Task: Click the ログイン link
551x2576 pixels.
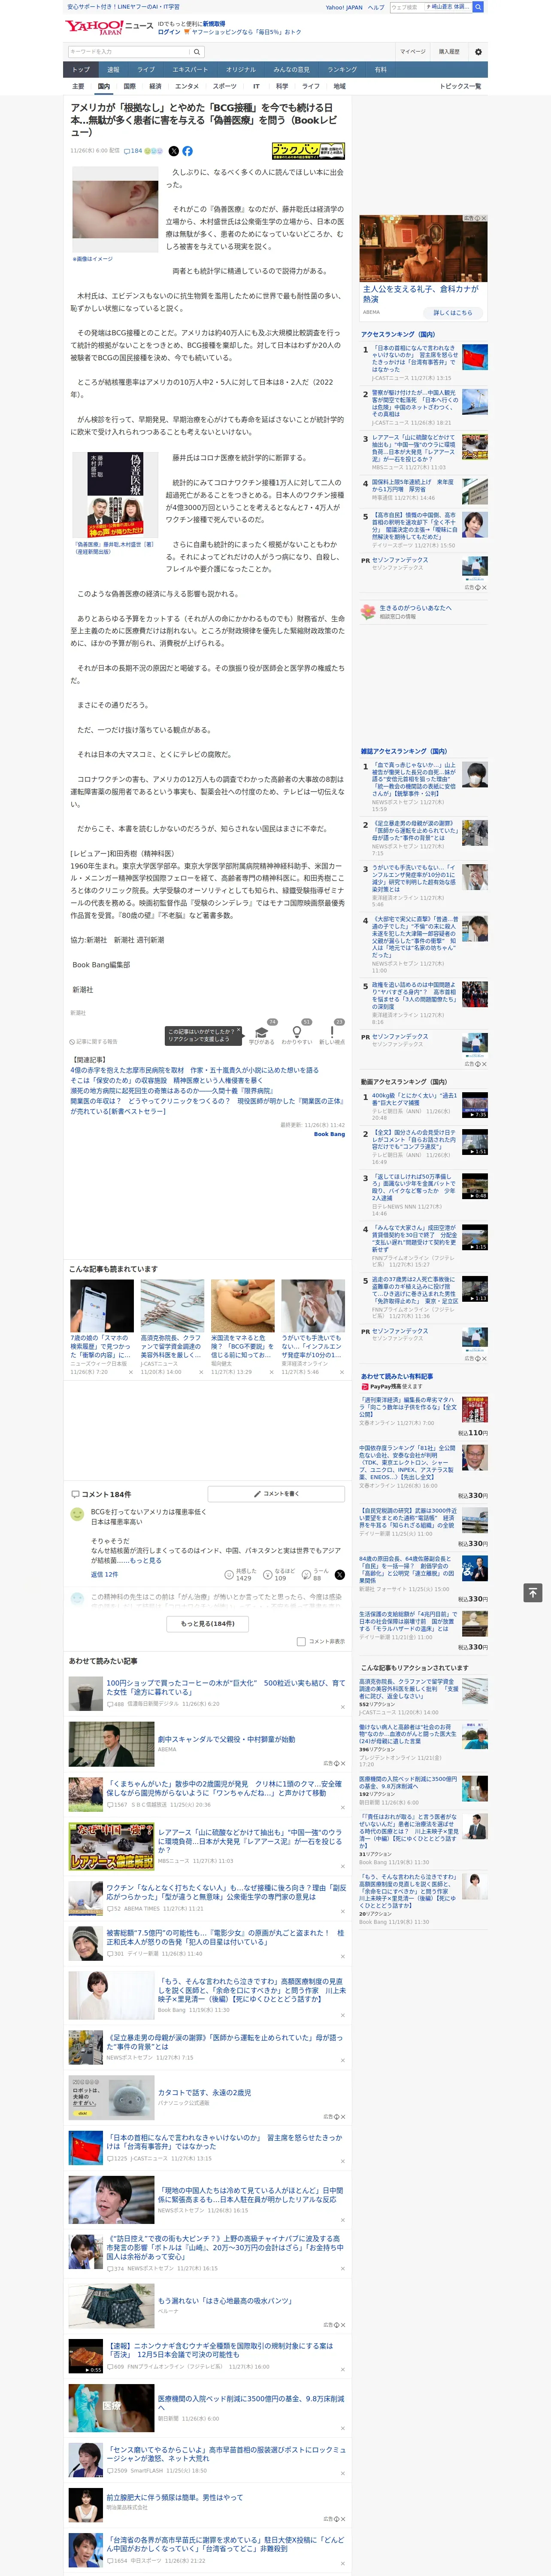Action: 169,32
